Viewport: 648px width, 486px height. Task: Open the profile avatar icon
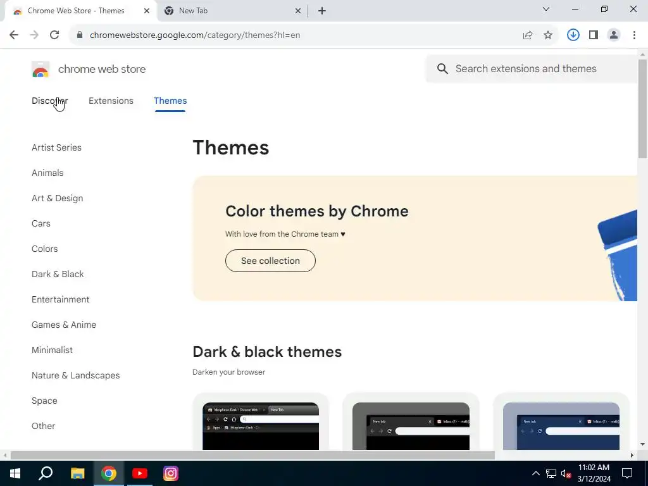click(x=614, y=35)
